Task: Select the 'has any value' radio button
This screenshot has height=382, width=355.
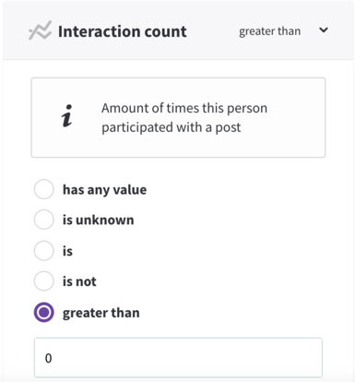Action: click(x=44, y=189)
